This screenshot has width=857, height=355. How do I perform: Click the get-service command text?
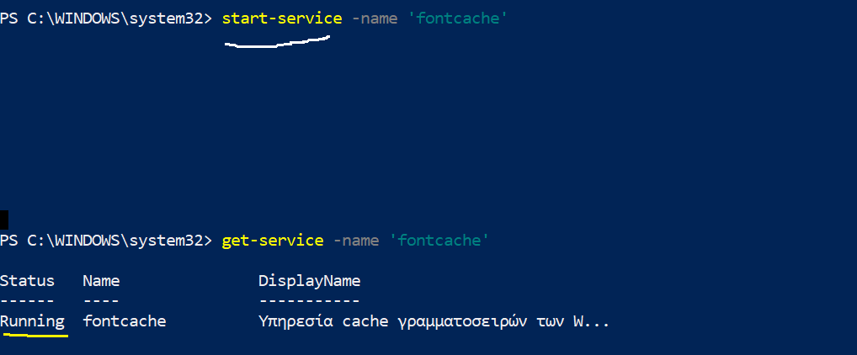(272, 241)
